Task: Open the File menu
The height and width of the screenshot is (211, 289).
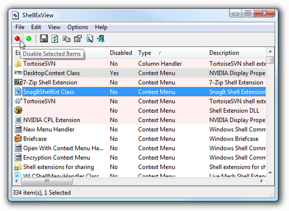Action: pos(20,27)
